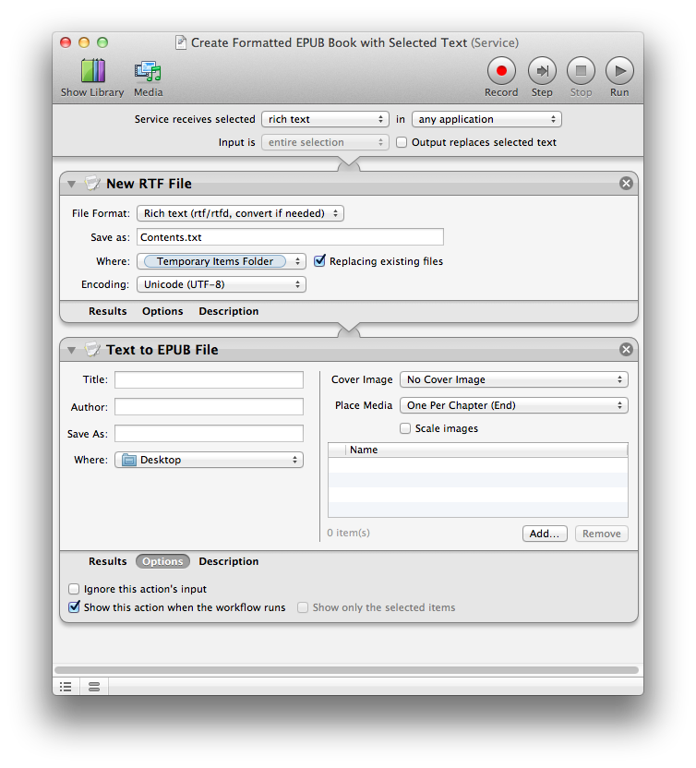This screenshot has height=768, width=696.
Task: Click the 'Save as' Contents.txt field
Action: (290, 237)
